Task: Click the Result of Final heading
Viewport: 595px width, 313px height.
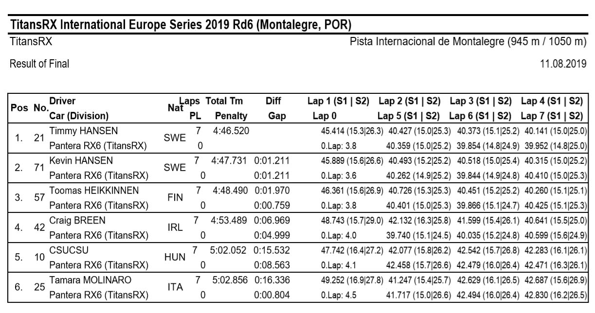Action: pyautogui.click(x=39, y=64)
